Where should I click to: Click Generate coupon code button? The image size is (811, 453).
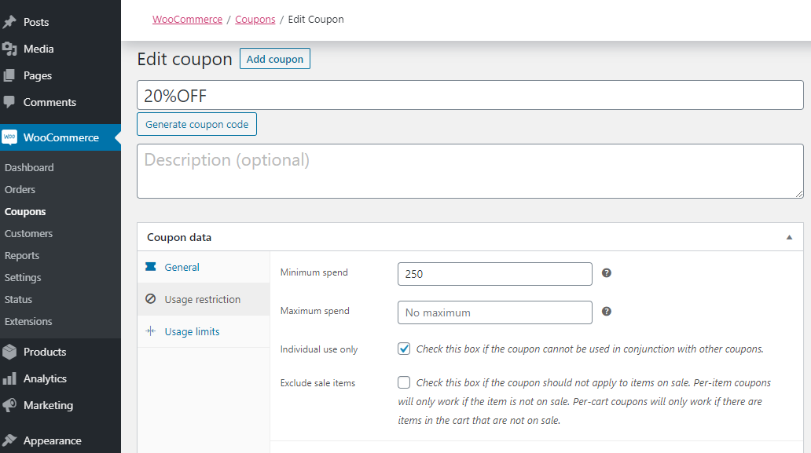[196, 124]
